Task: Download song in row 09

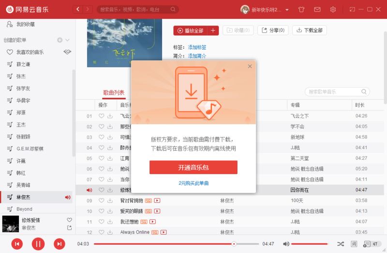Action: 110,200
